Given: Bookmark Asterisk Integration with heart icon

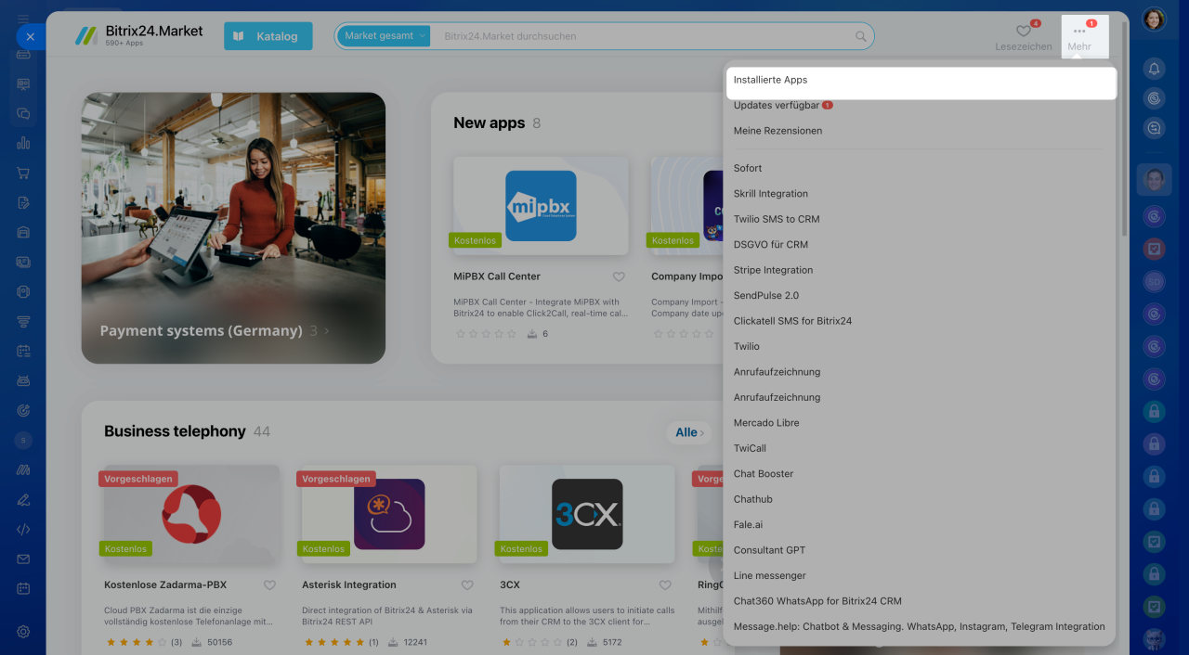Looking at the screenshot, I should 467,585.
